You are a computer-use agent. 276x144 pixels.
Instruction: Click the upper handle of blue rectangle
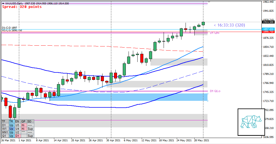pyautogui.click(x=207, y=94)
